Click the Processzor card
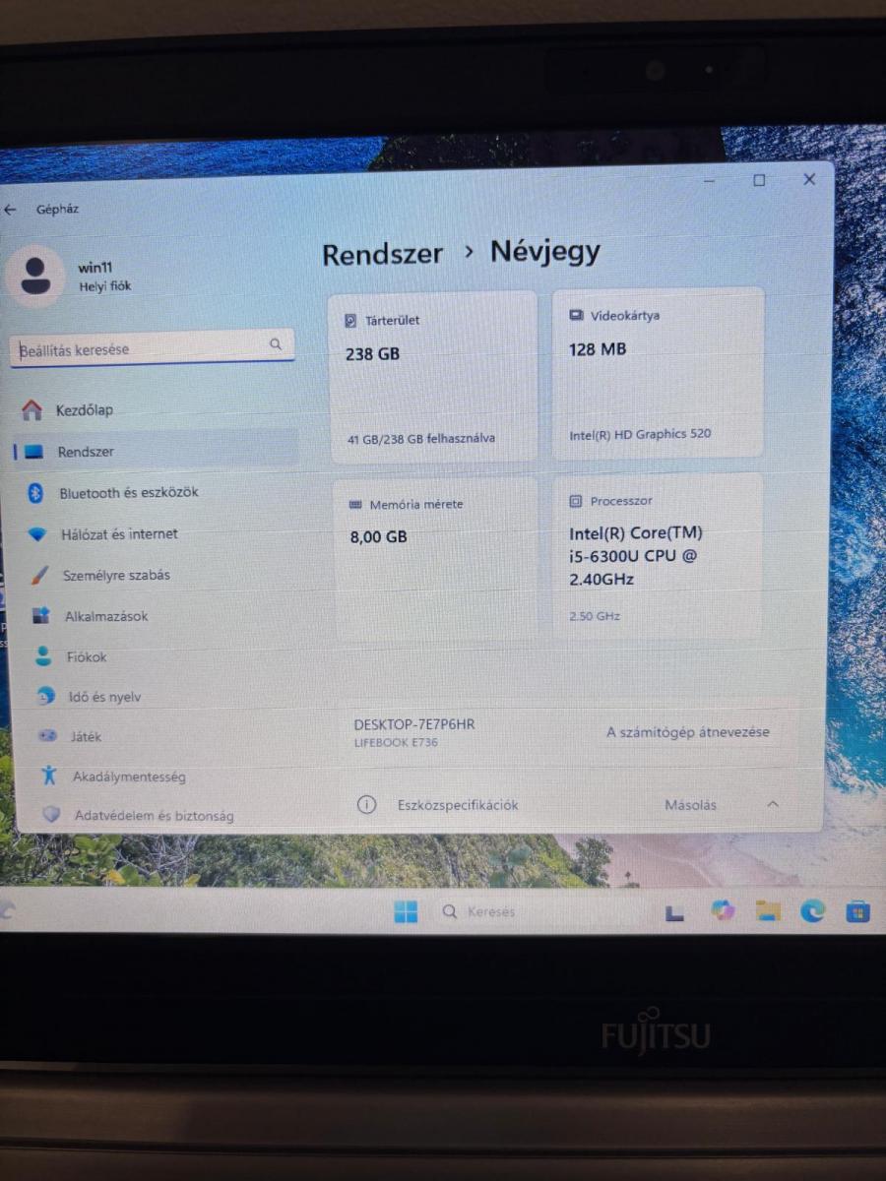Viewport: 886px width, 1181px height. [658, 554]
